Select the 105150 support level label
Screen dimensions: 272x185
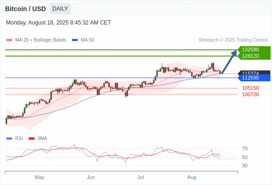(250, 88)
